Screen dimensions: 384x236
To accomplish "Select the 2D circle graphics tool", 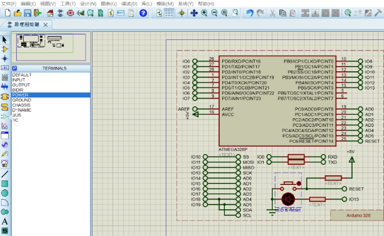I will point(5,193).
